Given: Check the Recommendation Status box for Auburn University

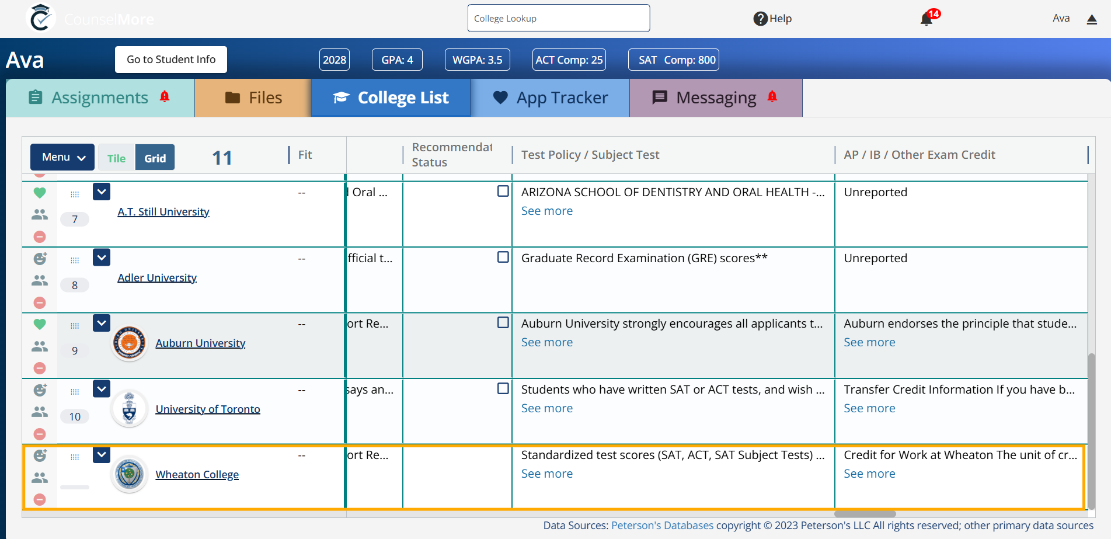Looking at the screenshot, I should pyautogui.click(x=503, y=322).
